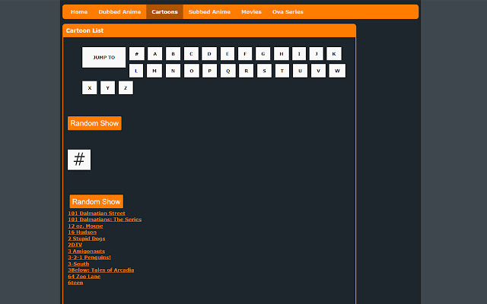The image size is (487, 304).
Task: Select letter X jump button
Action: (90, 87)
